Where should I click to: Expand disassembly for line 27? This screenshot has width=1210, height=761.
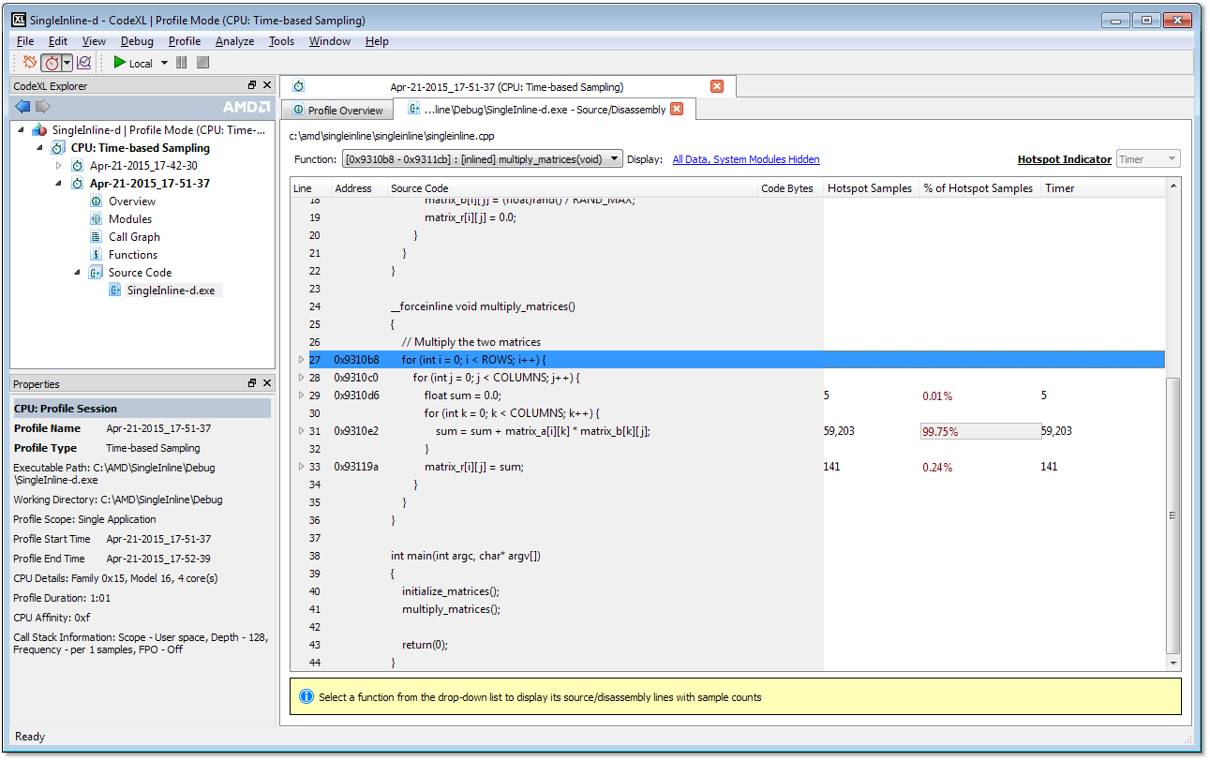click(301, 360)
